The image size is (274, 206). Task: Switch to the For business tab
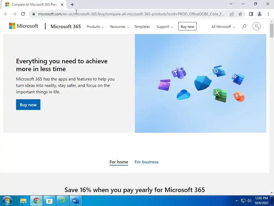(147, 162)
